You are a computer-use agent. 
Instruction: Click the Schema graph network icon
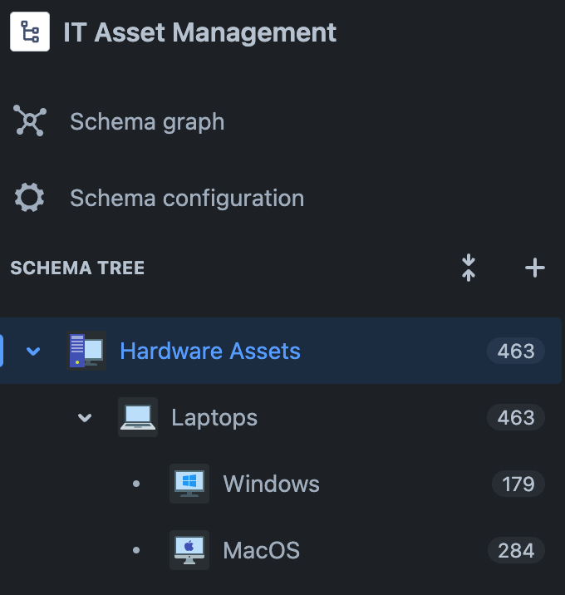[30, 120]
